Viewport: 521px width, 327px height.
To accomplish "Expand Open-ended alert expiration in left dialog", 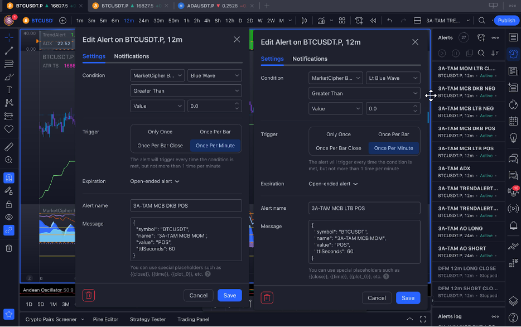I will [155, 181].
